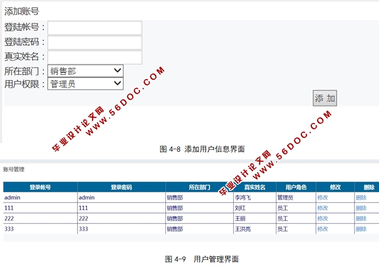This screenshot has width=379, height=271.
Task: Click the 登录密码 column header
Action: coord(121,187)
